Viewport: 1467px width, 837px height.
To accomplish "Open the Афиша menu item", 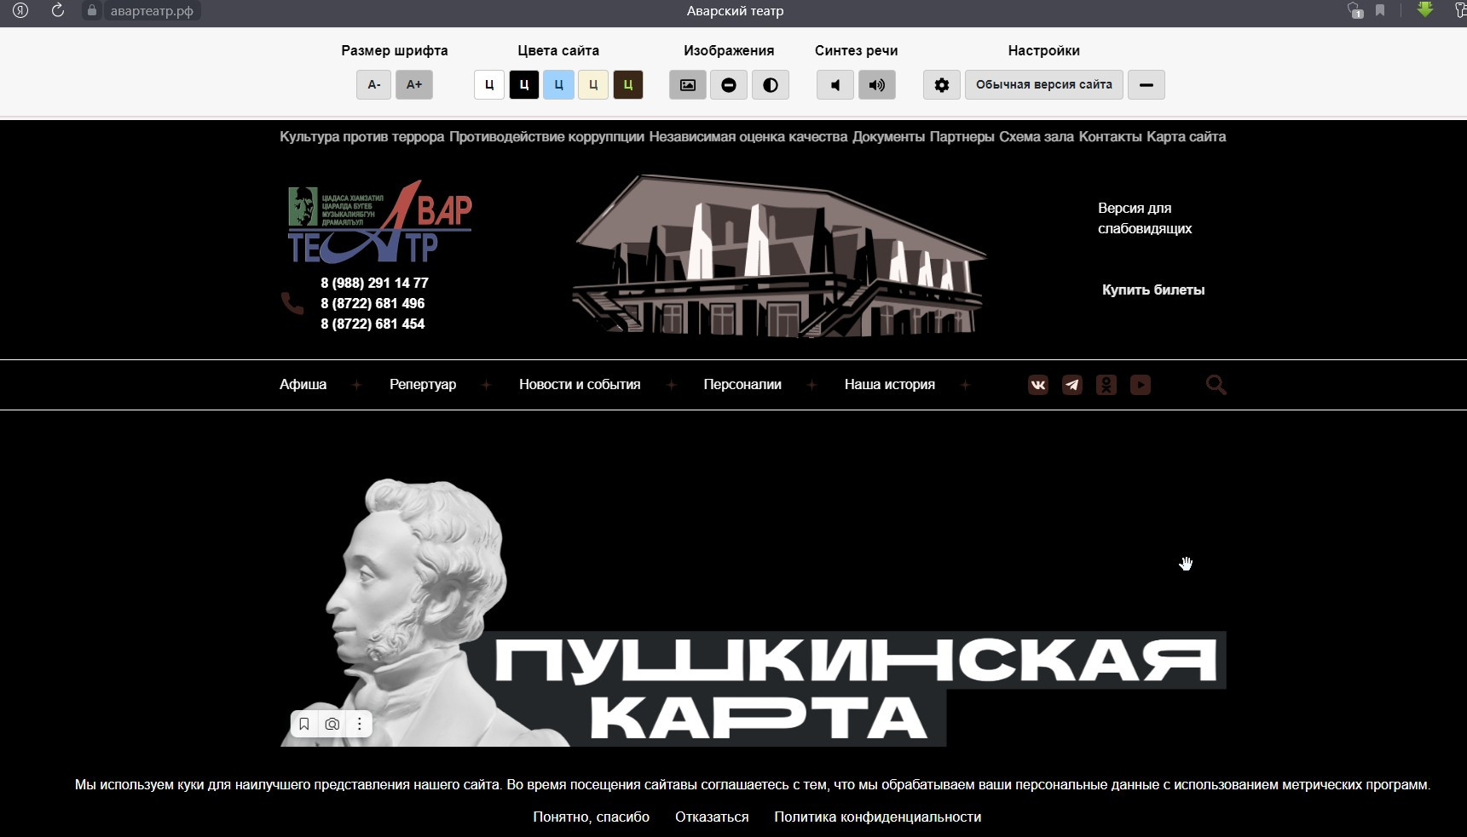I will [x=303, y=384].
